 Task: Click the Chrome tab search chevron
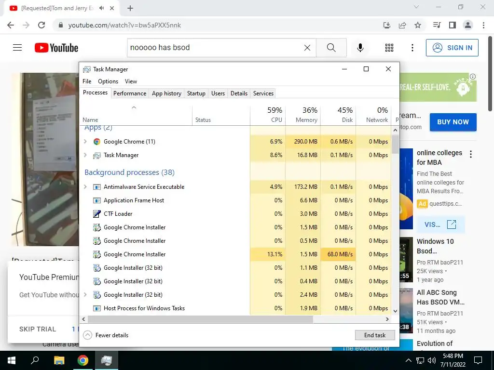[x=416, y=7]
